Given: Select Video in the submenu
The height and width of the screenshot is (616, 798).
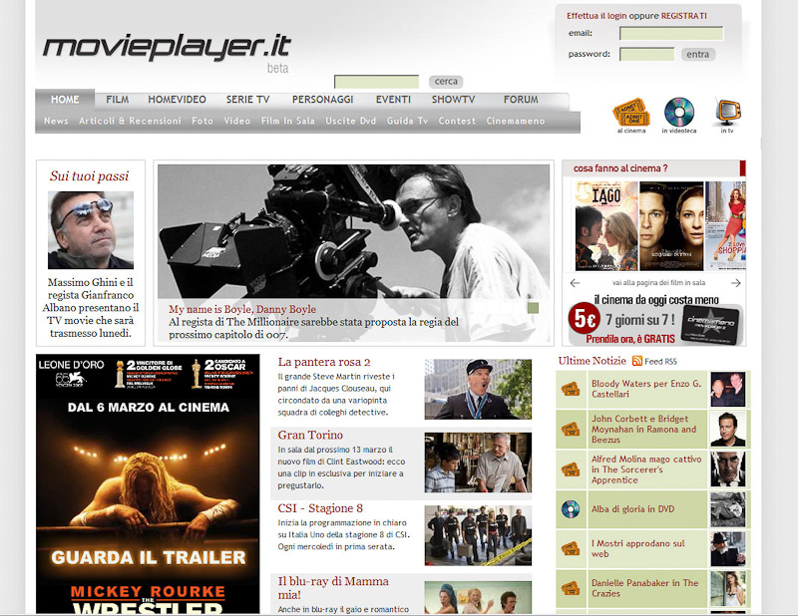Looking at the screenshot, I should point(237,121).
